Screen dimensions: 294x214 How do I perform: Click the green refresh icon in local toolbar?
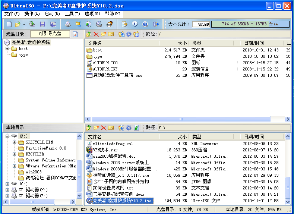click(x=136, y=128)
